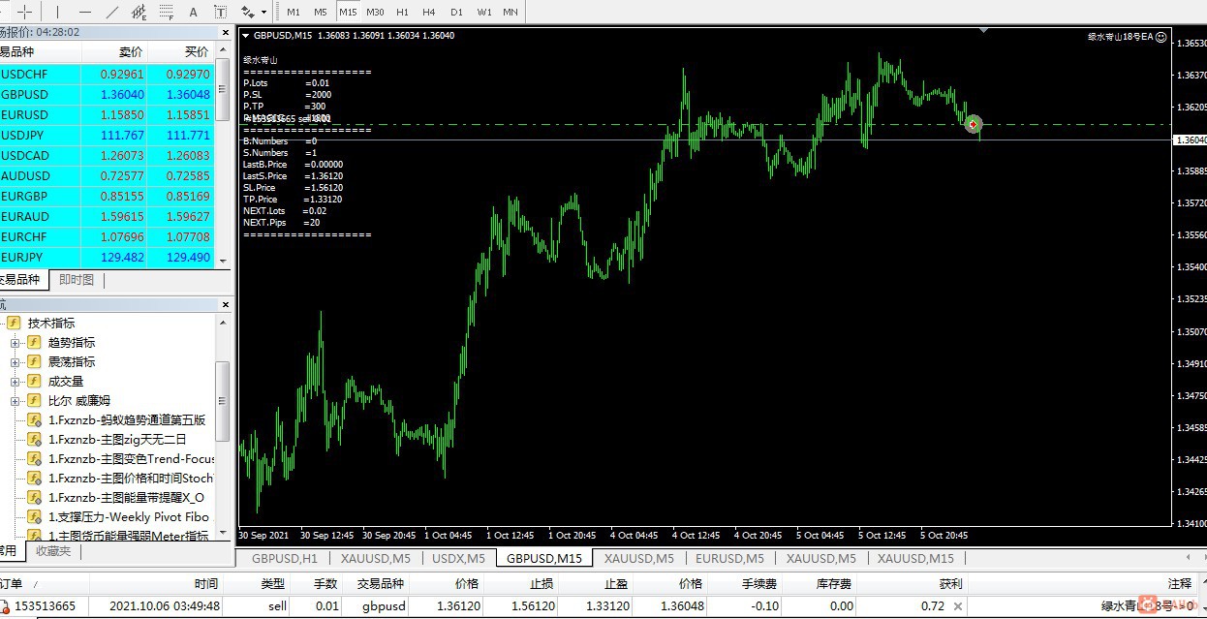This screenshot has height=619, width=1207.
Task: Click the indicator icon of 主图变色Trend-Focus
Action: coord(34,458)
